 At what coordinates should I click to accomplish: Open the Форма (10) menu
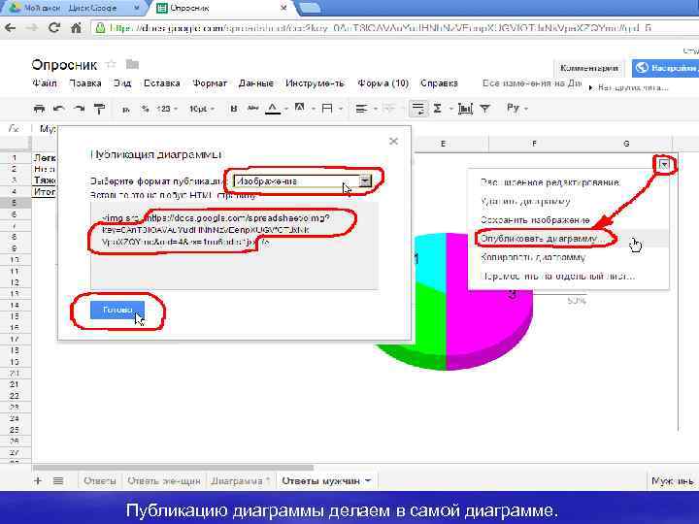383,83
